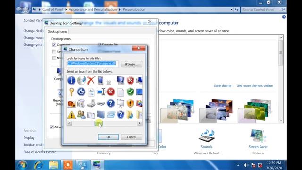Screen dimensions: 302x170
Task: Select the blue information circle icon
Action: pyautogui.click(x=71, y=80)
